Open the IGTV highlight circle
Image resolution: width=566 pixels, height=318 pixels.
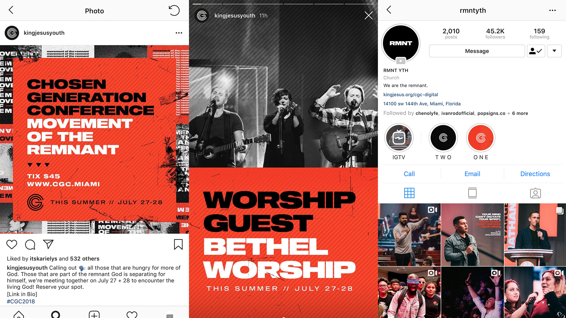399,138
